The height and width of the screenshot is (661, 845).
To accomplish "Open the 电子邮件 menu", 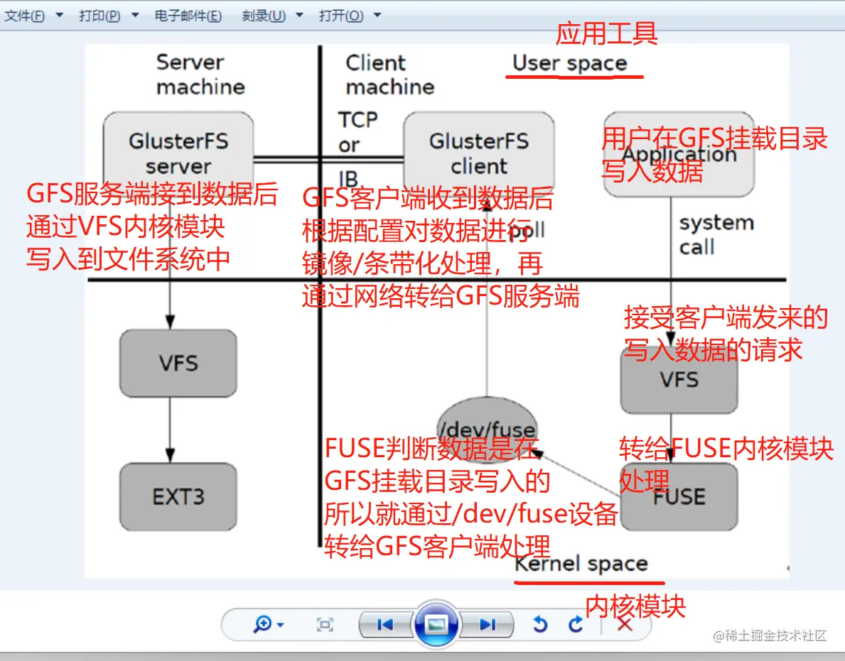I will [x=189, y=13].
